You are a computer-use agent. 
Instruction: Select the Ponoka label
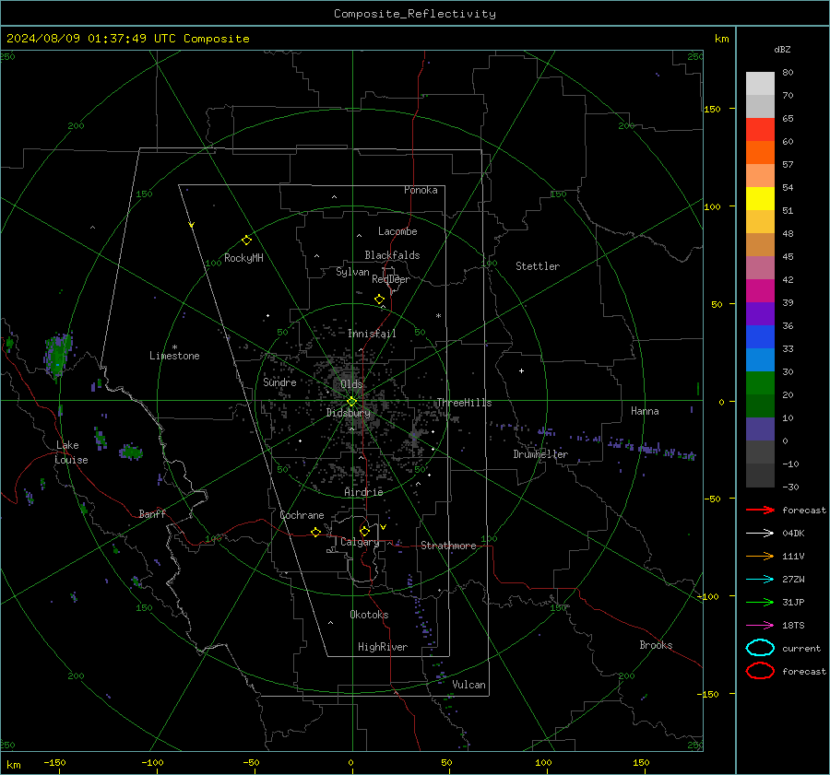point(421,190)
